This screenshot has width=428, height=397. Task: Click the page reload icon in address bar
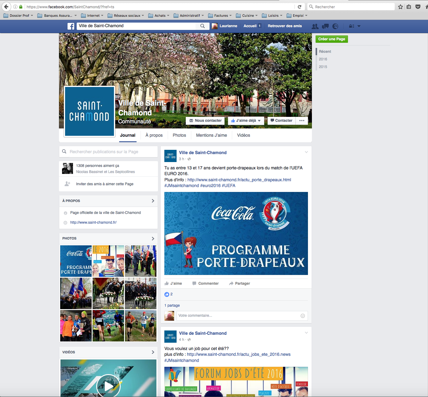[299, 7]
